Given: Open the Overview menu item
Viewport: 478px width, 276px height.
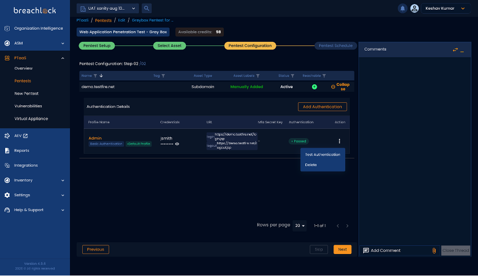Looking at the screenshot, I should [23, 68].
